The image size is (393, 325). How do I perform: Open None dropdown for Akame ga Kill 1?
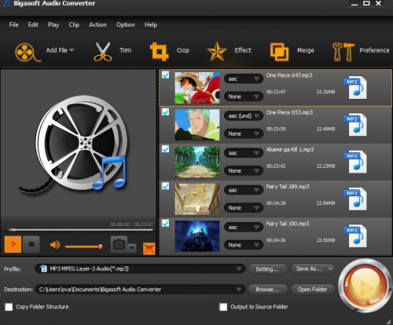244,171
